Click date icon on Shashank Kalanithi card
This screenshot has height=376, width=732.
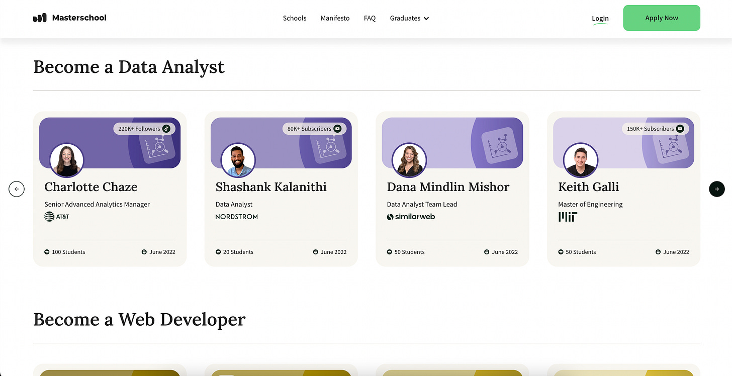point(316,252)
